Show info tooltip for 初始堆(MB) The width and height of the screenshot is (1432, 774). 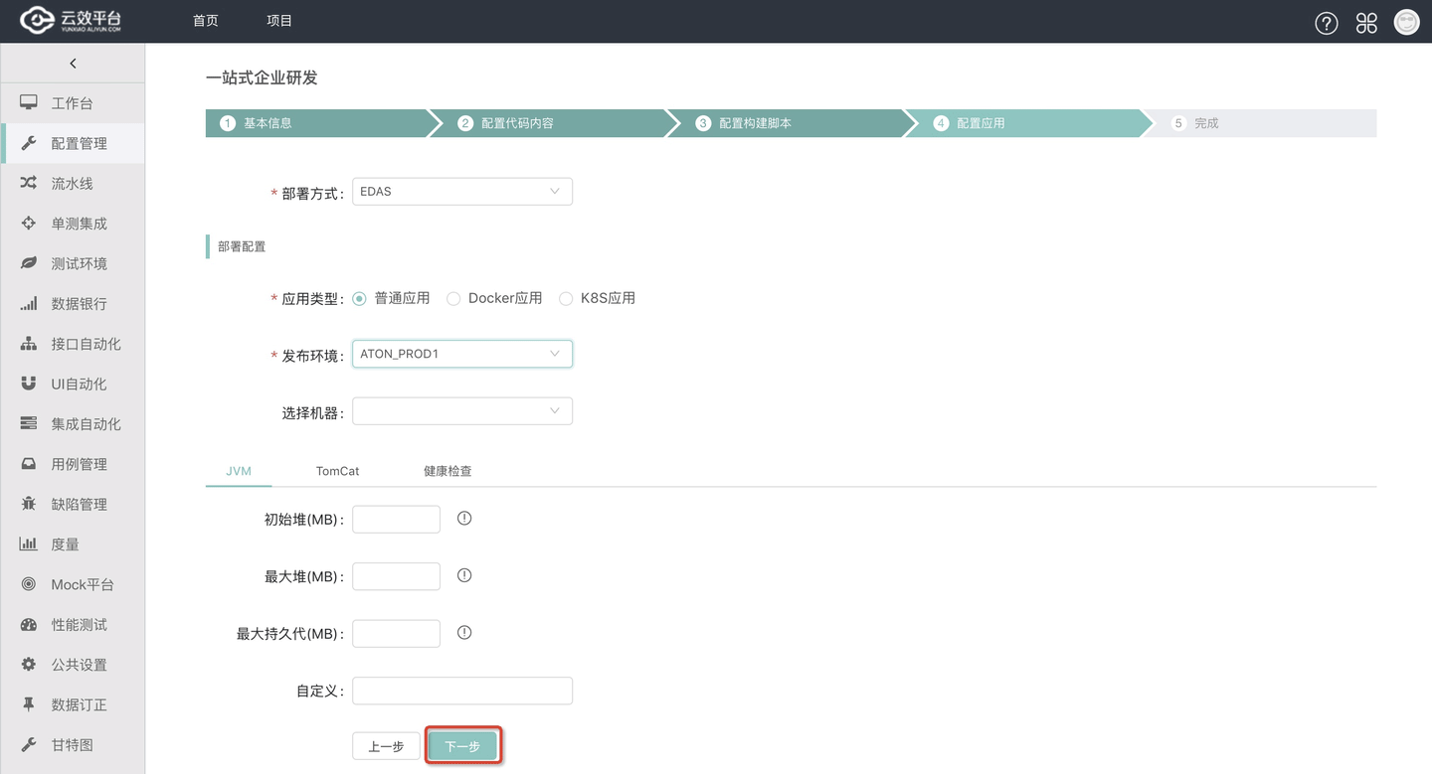464,518
